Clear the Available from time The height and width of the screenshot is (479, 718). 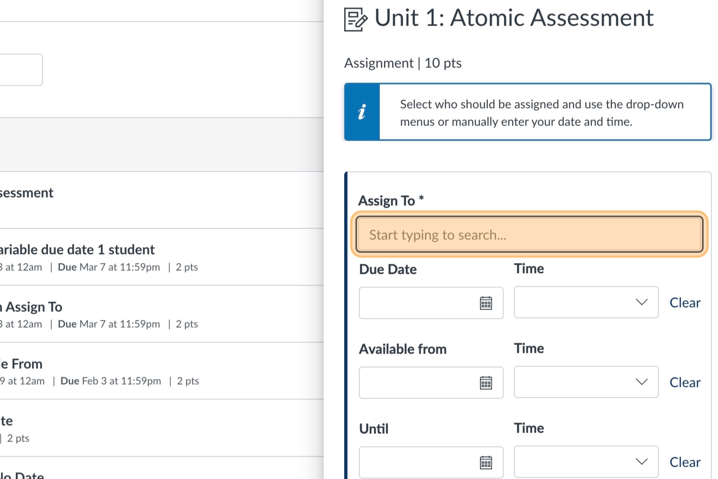point(684,382)
